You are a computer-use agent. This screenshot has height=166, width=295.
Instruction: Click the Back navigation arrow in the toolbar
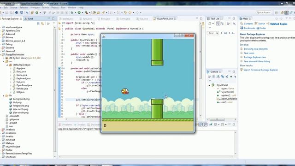pos(130,12)
